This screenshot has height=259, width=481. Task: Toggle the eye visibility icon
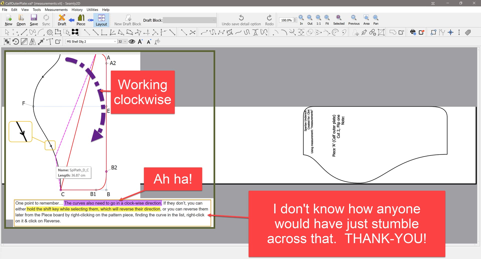coord(132,42)
